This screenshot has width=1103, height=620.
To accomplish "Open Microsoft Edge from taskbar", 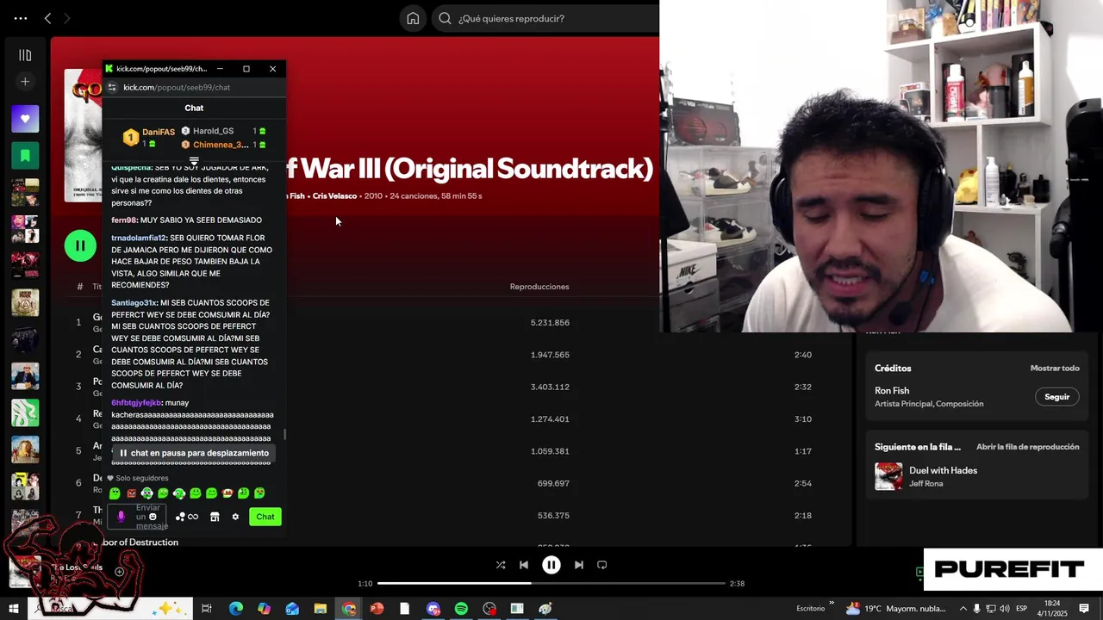I will 235,609.
